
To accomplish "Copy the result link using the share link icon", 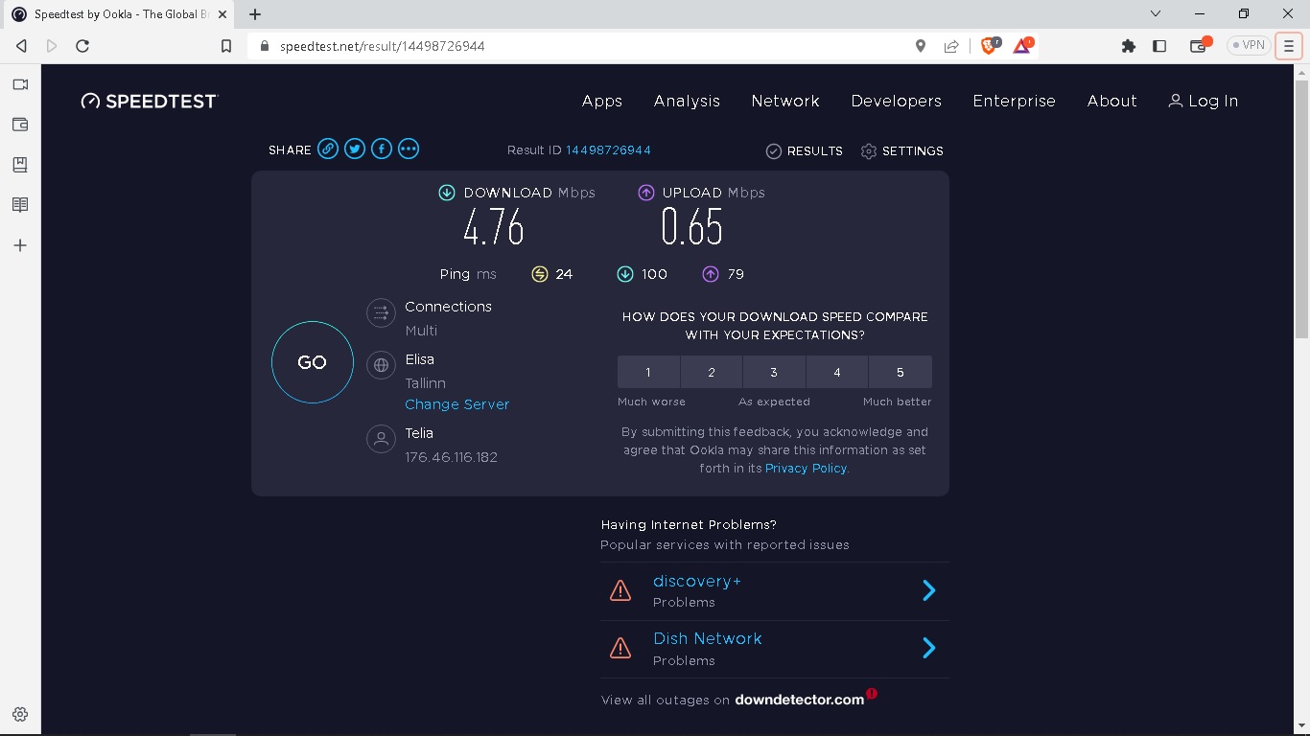I will pos(328,149).
